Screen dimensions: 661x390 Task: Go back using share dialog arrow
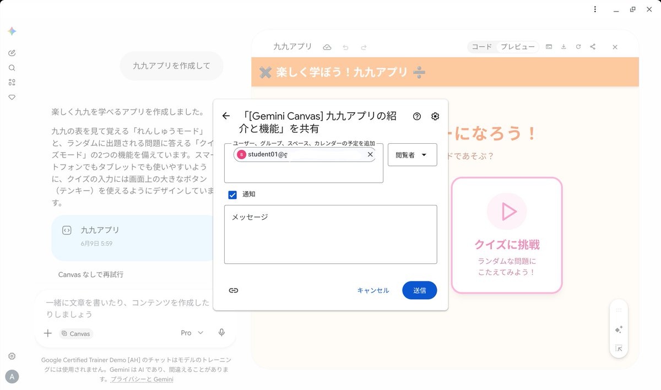(x=226, y=116)
